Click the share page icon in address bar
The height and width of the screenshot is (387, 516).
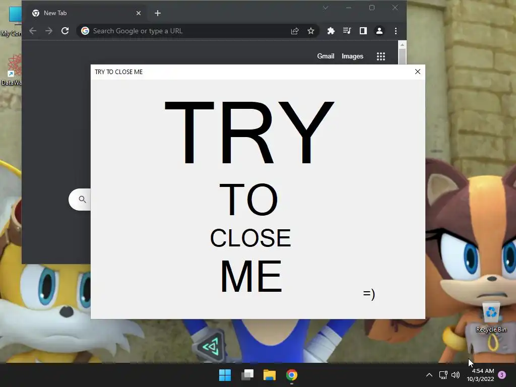(x=295, y=31)
